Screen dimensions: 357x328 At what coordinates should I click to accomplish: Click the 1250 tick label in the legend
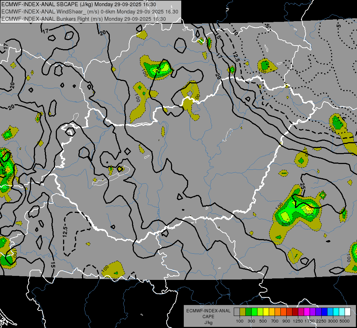(298, 321)
